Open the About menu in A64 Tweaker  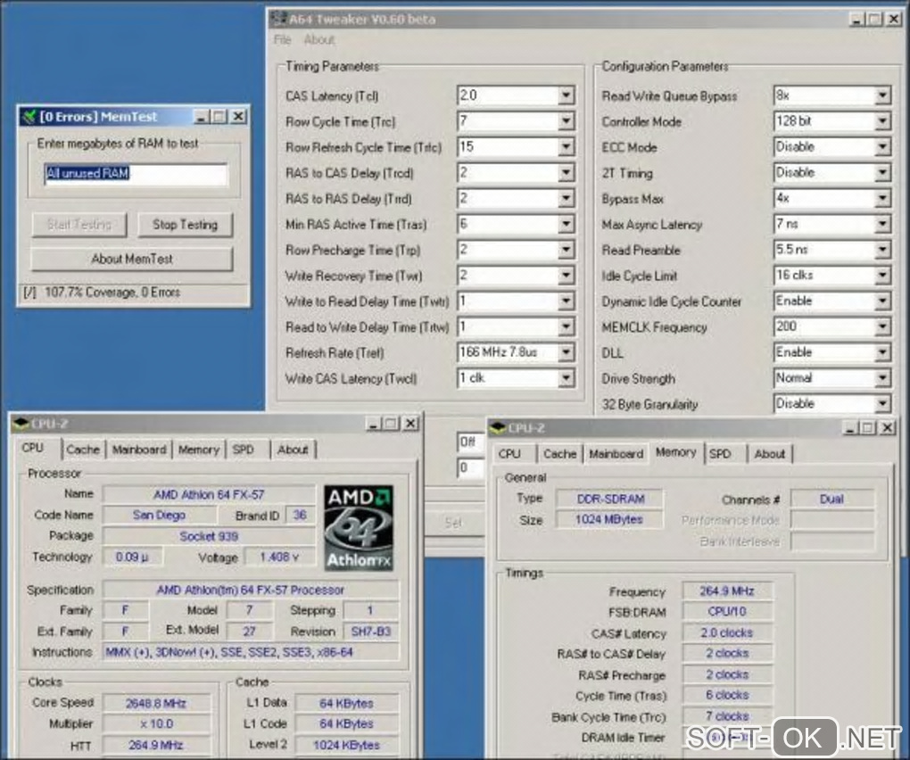[x=318, y=40]
